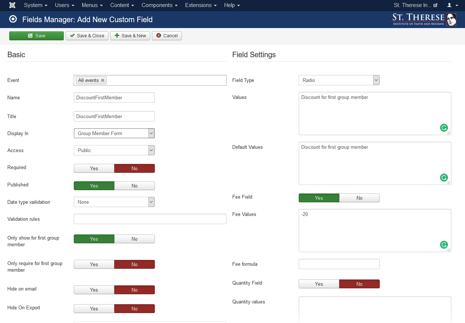Viewport: 465px width, 323px height.
Task: Click Grammarly icon in Default Values box
Action: click(444, 178)
